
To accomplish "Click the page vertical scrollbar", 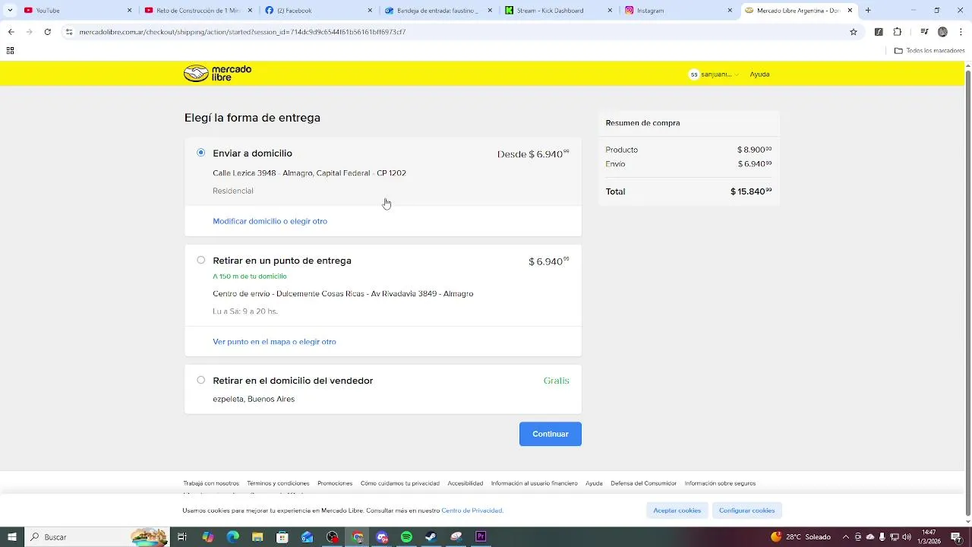I will coord(967,293).
